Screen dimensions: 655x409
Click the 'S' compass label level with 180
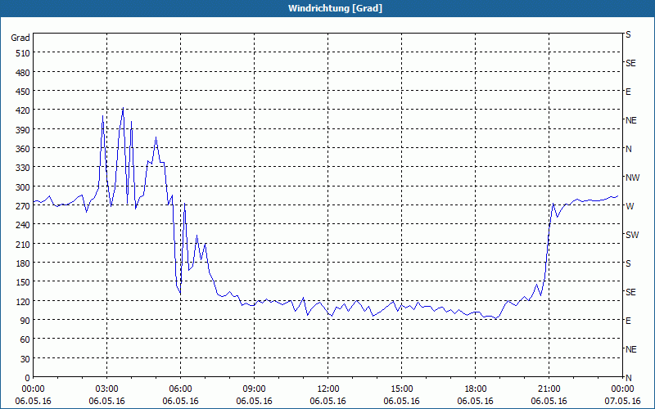628,263
